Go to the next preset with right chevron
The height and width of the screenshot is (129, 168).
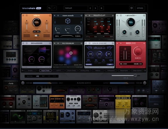click(x=95, y=8)
